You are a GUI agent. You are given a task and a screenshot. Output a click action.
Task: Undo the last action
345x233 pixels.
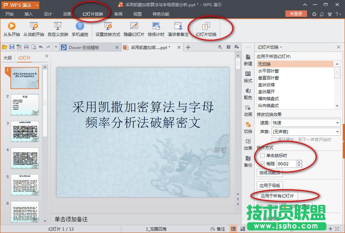click(x=41, y=47)
